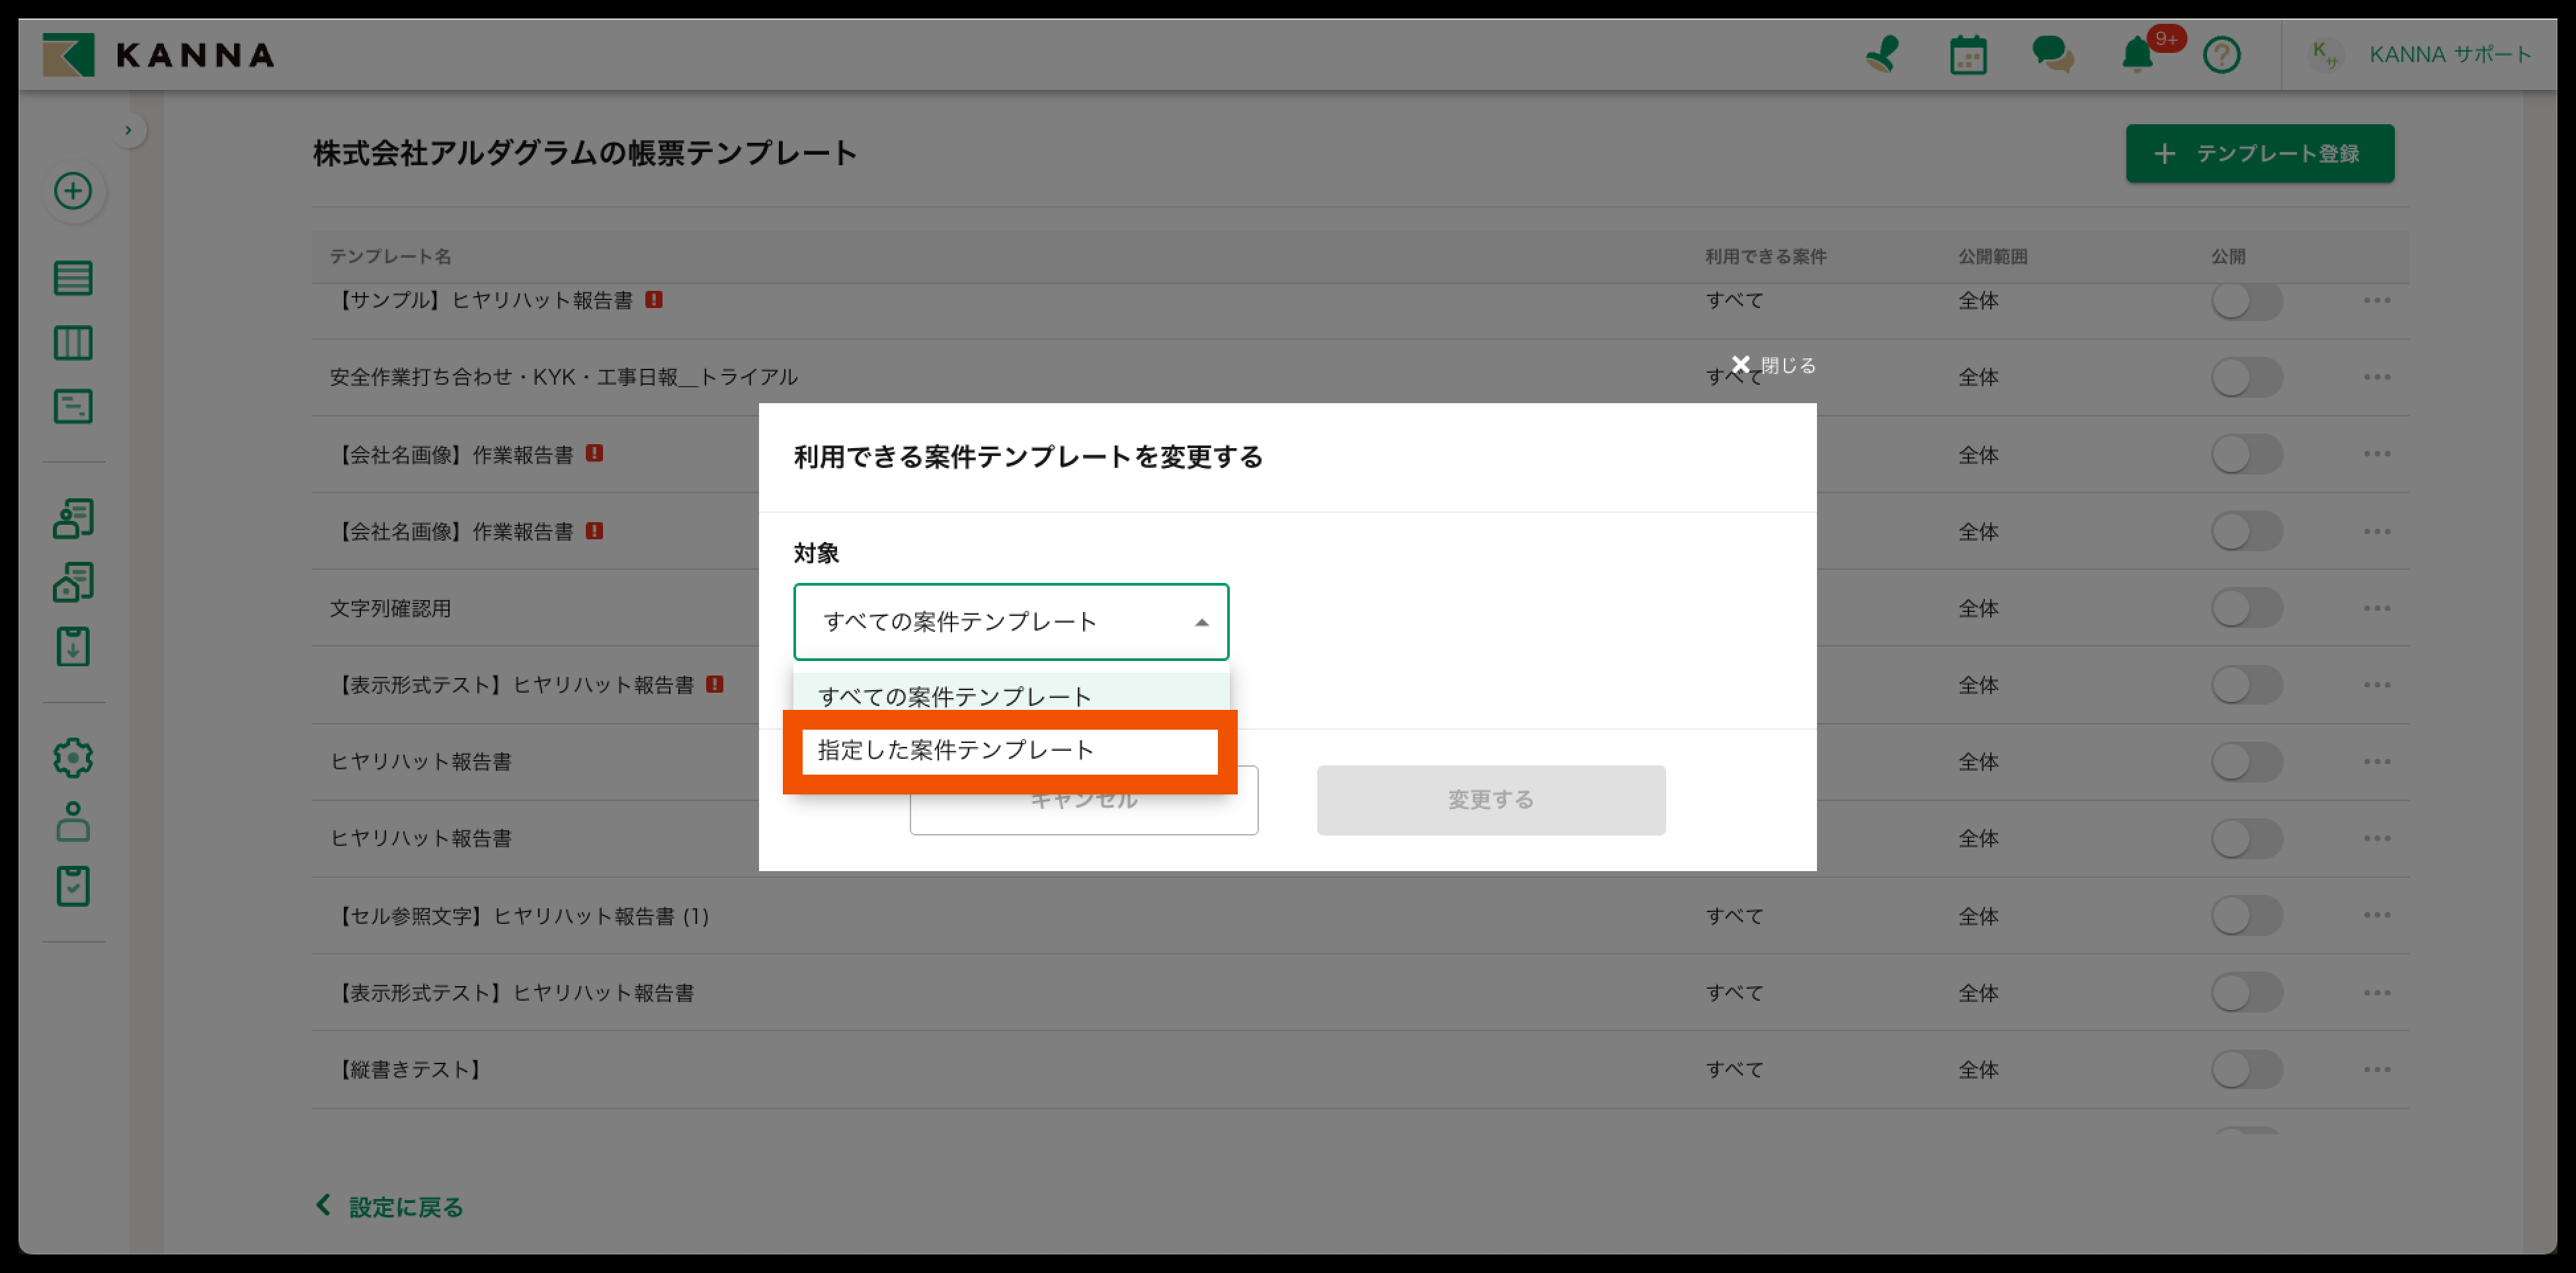Open the settings gear icon in the sidebar
The width and height of the screenshot is (2576, 1273).
pyautogui.click(x=73, y=758)
